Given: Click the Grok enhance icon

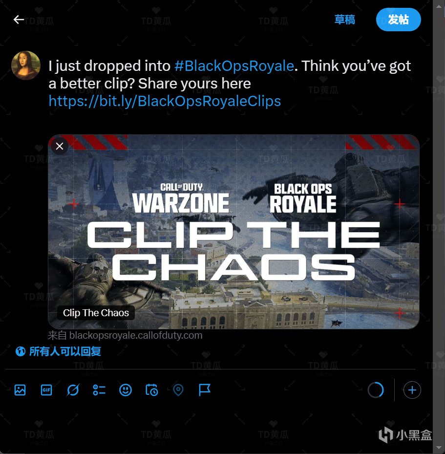Looking at the screenshot, I should [x=73, y=390].
